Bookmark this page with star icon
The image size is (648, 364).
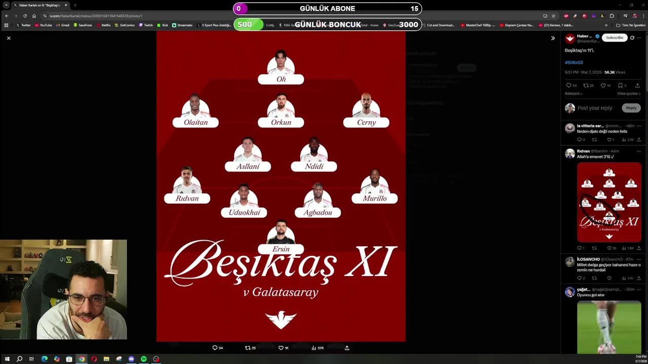(x=553, y=16)
